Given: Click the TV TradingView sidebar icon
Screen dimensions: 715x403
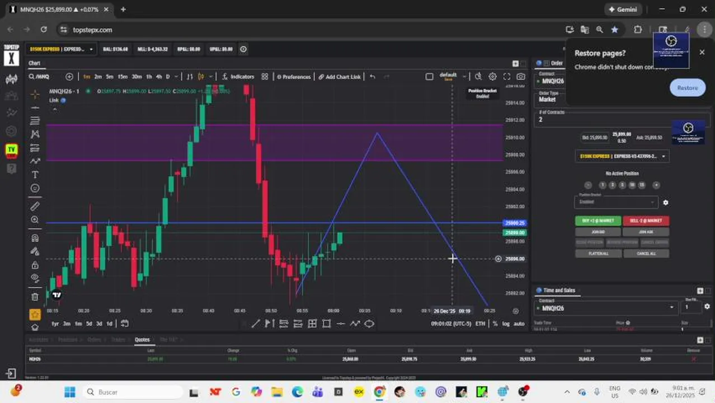Looking at the screenshot, I should pyautogui.click(x=11, y=149).
